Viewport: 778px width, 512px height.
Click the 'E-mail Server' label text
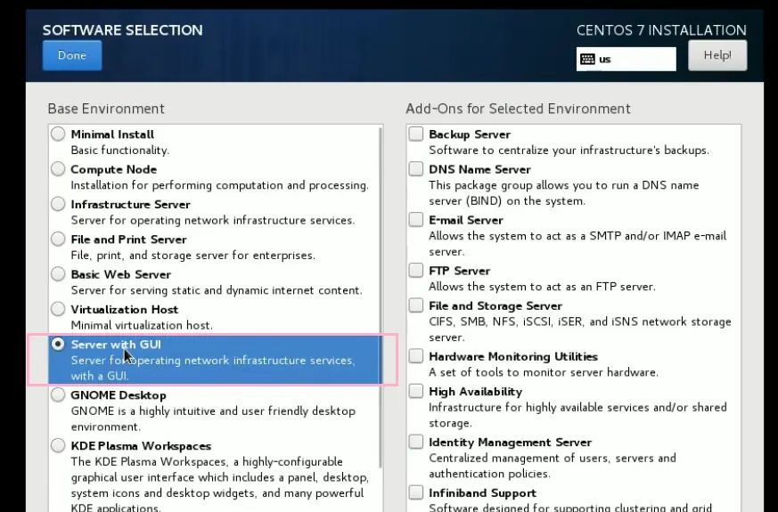point(466,220)
